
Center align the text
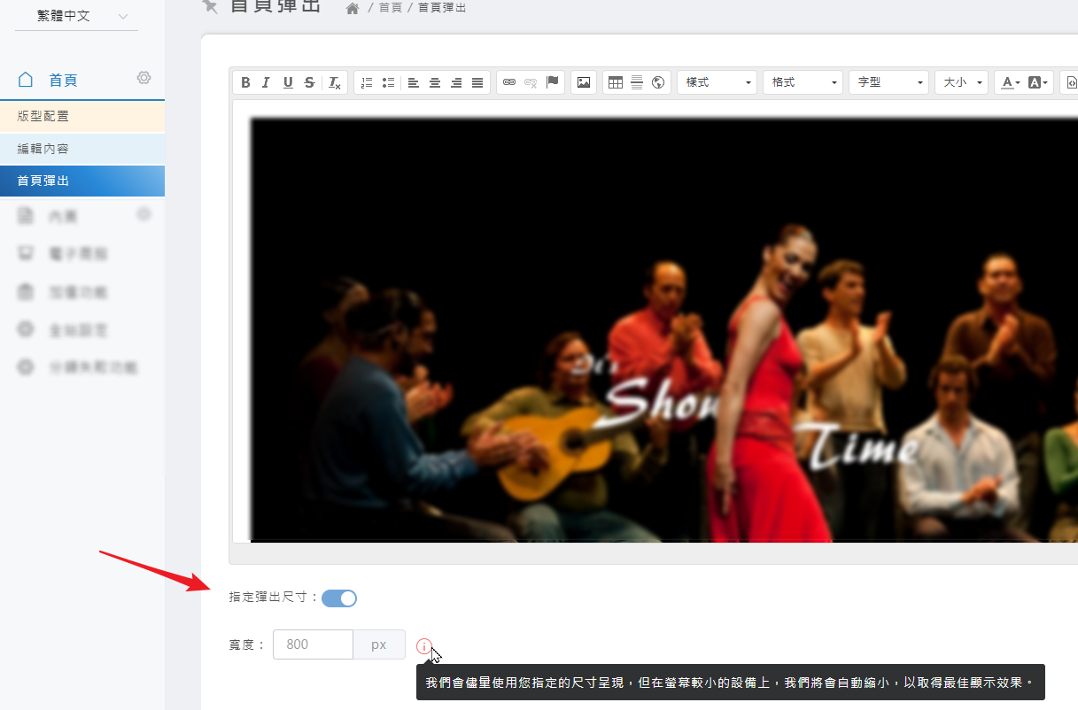tap(435, 82)
